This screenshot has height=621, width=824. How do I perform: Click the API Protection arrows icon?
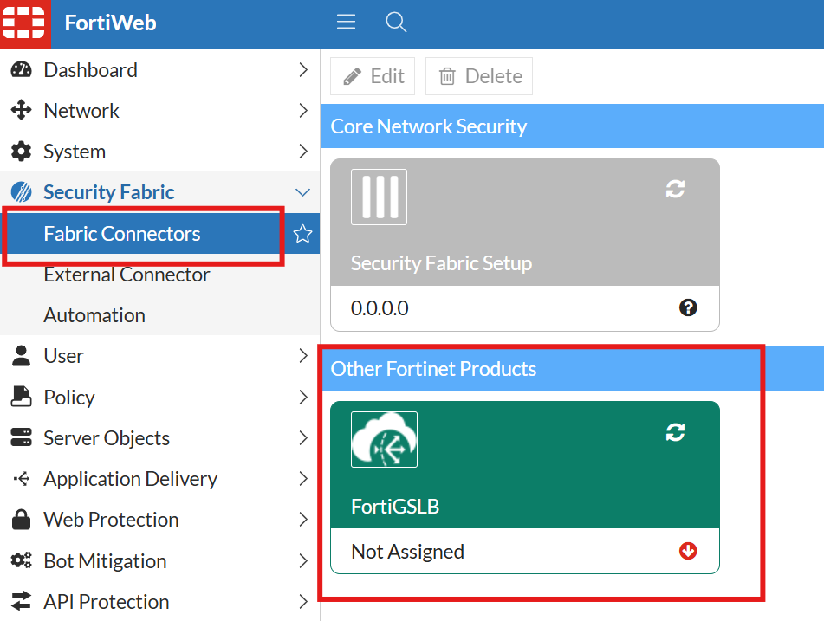(21, 602)
